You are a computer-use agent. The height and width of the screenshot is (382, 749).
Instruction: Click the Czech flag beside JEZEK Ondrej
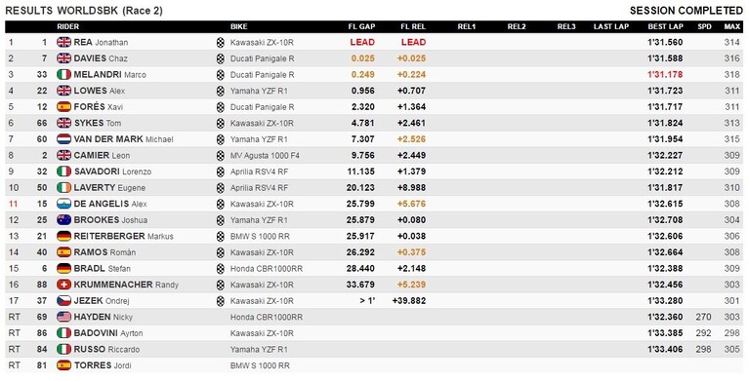(63, 301)
